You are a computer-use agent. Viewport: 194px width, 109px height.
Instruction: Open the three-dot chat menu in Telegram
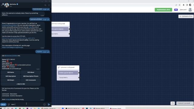(x=49, y=5)
